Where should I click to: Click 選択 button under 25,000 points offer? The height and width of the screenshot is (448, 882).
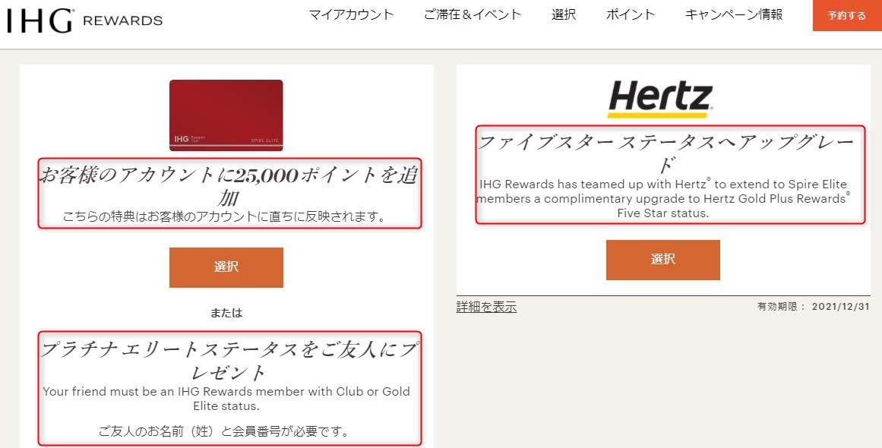[226, 267]
